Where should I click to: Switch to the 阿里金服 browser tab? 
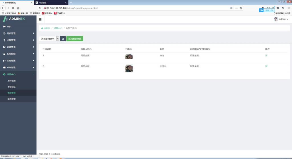(x=51, y=3)
